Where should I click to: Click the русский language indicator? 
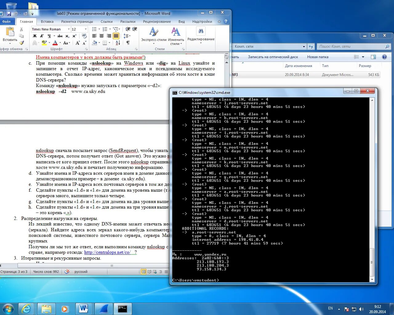click(81, 272)
